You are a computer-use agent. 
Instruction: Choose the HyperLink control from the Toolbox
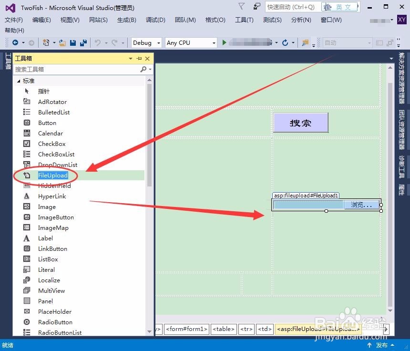(51, 196)
